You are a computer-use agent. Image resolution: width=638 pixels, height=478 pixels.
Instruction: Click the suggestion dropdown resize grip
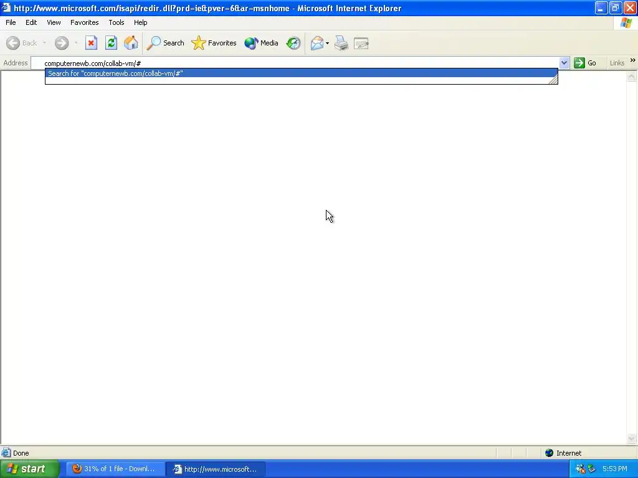click(x=553, y=80)
